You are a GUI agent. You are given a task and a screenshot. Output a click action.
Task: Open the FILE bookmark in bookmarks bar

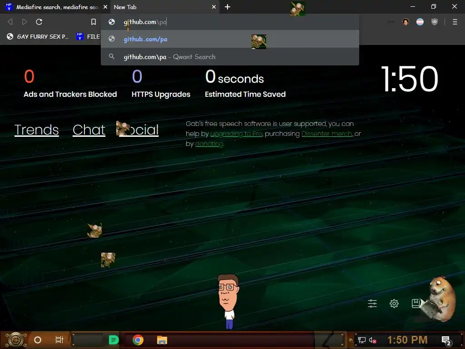pos(89,36)
